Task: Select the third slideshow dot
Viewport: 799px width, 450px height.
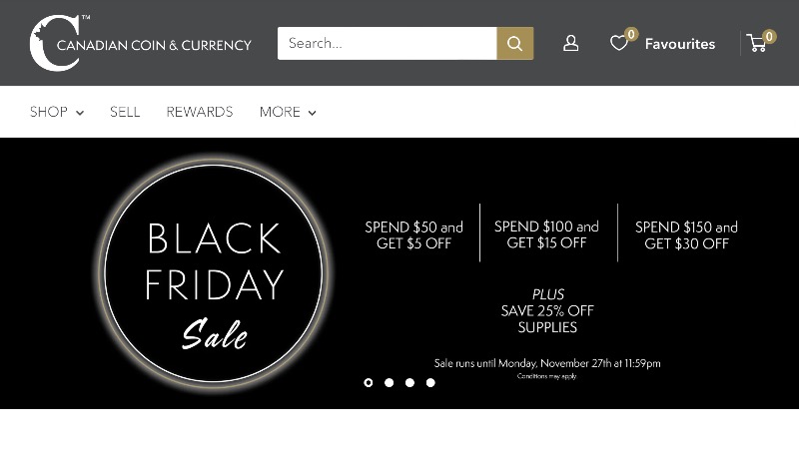Action: [409, 382]
